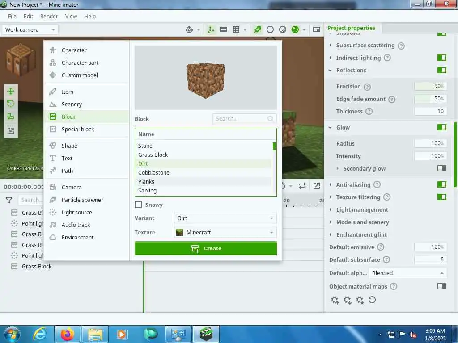Open the secondary view window icon
Screen dimensions: 458x343
coord(317,29)
